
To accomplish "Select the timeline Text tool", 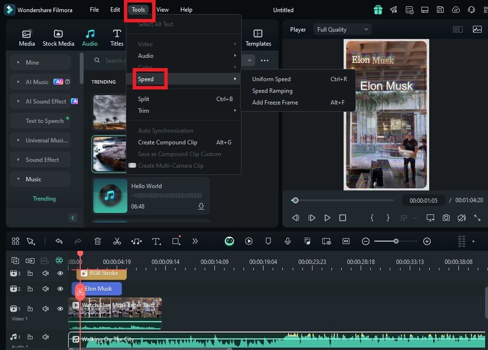I will 156,241.
